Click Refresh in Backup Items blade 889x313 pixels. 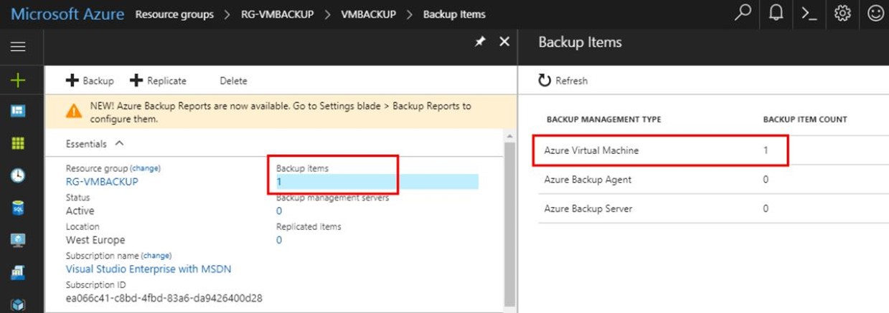(563, 80)
